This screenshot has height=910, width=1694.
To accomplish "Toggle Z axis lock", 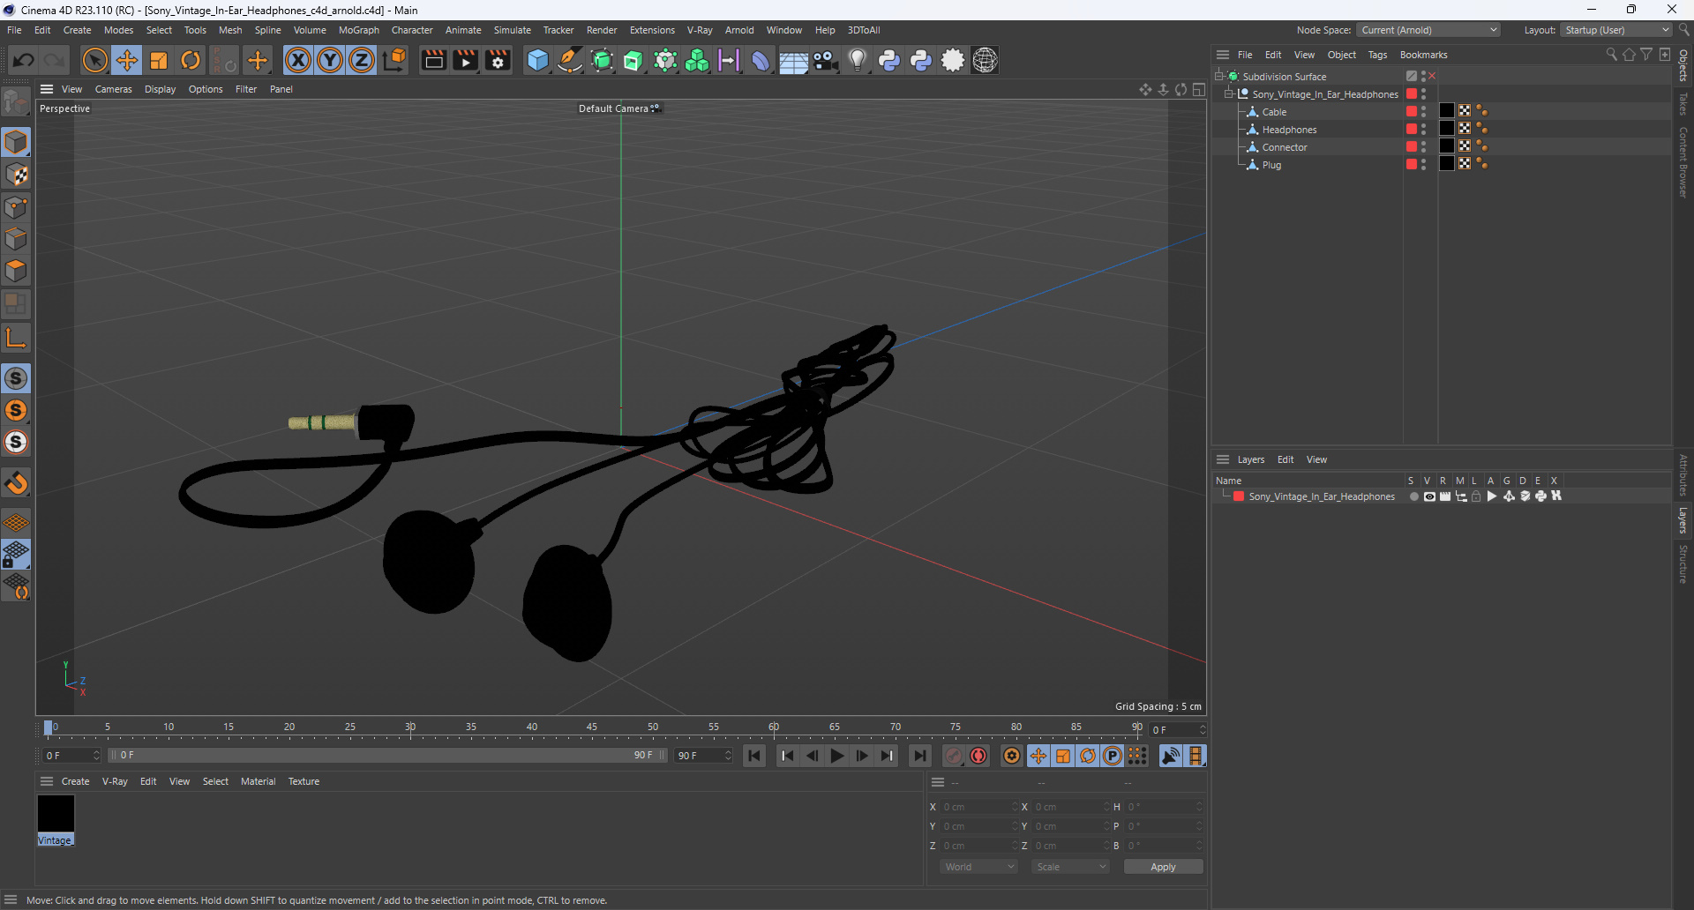I will tap(362, 60).
